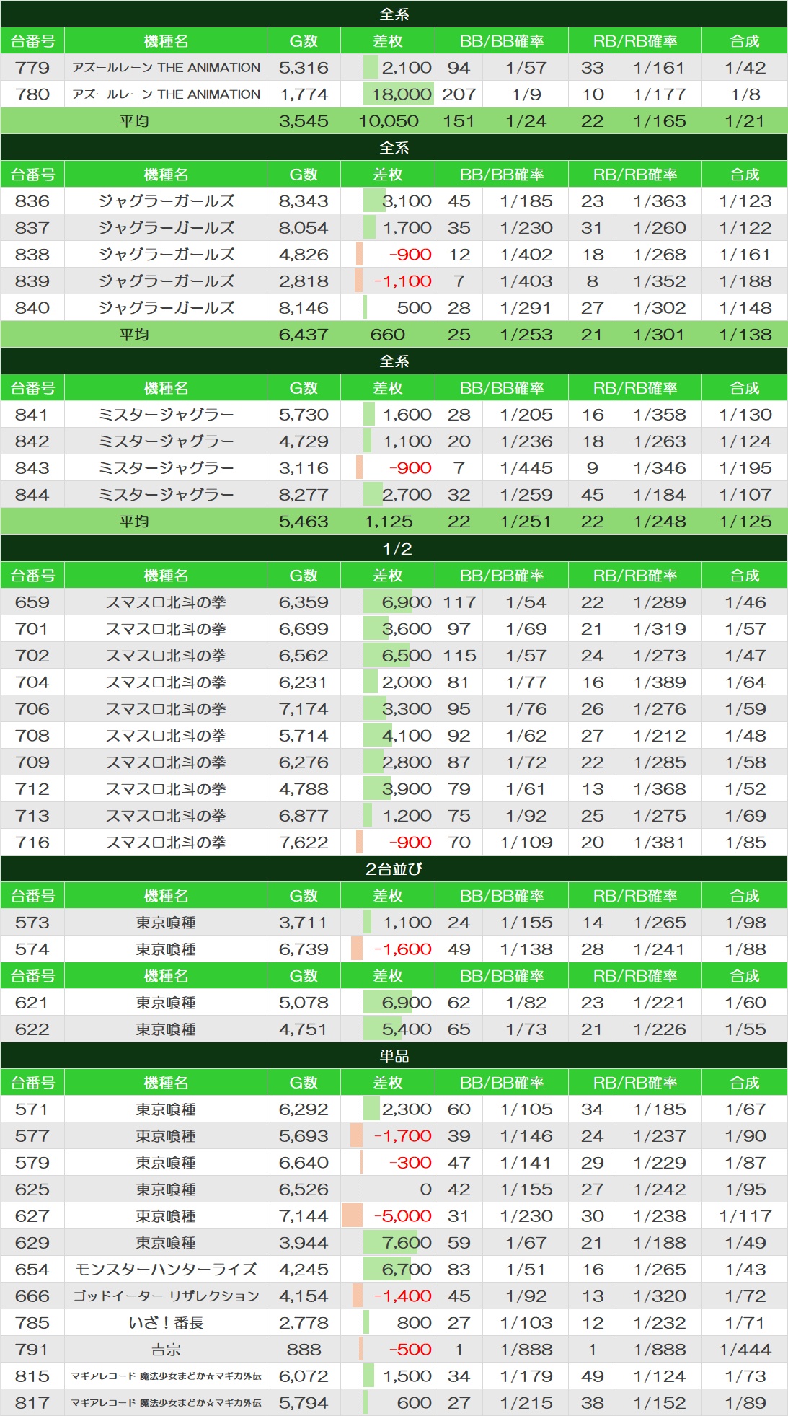Select the 1/109 BB probability value

[x=526, y=843]
